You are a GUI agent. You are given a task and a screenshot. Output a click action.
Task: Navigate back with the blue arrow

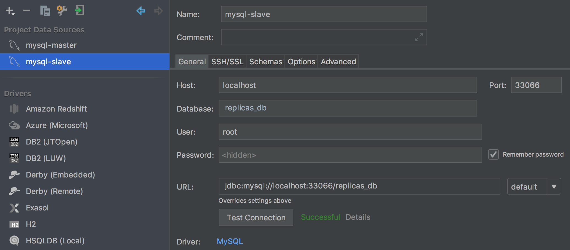[141, 11]
